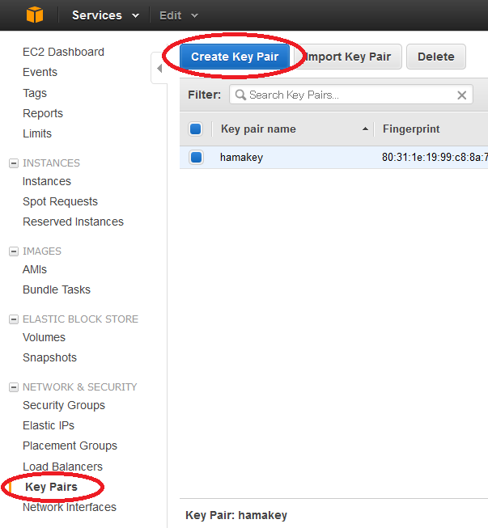
Task: Select Key Pairs in sidebar
Action: [51, 487]
